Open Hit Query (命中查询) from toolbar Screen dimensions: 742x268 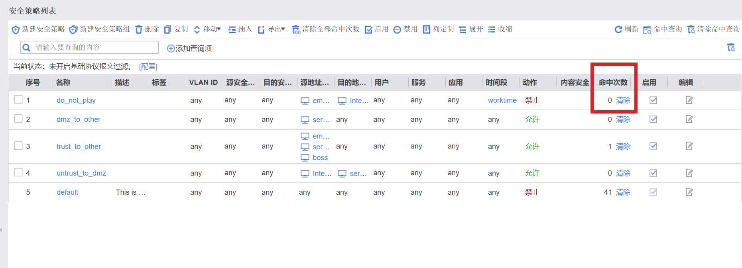pos(662,29)
